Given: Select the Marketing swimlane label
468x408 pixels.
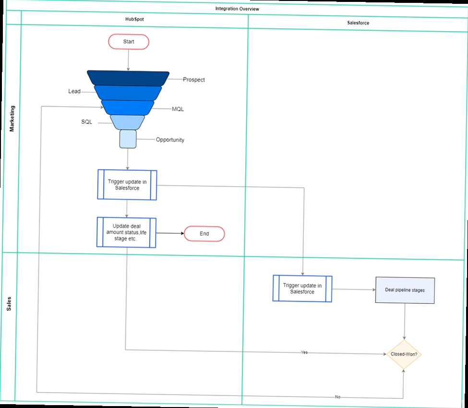Looking at the screenshot, I should point(12,119).
